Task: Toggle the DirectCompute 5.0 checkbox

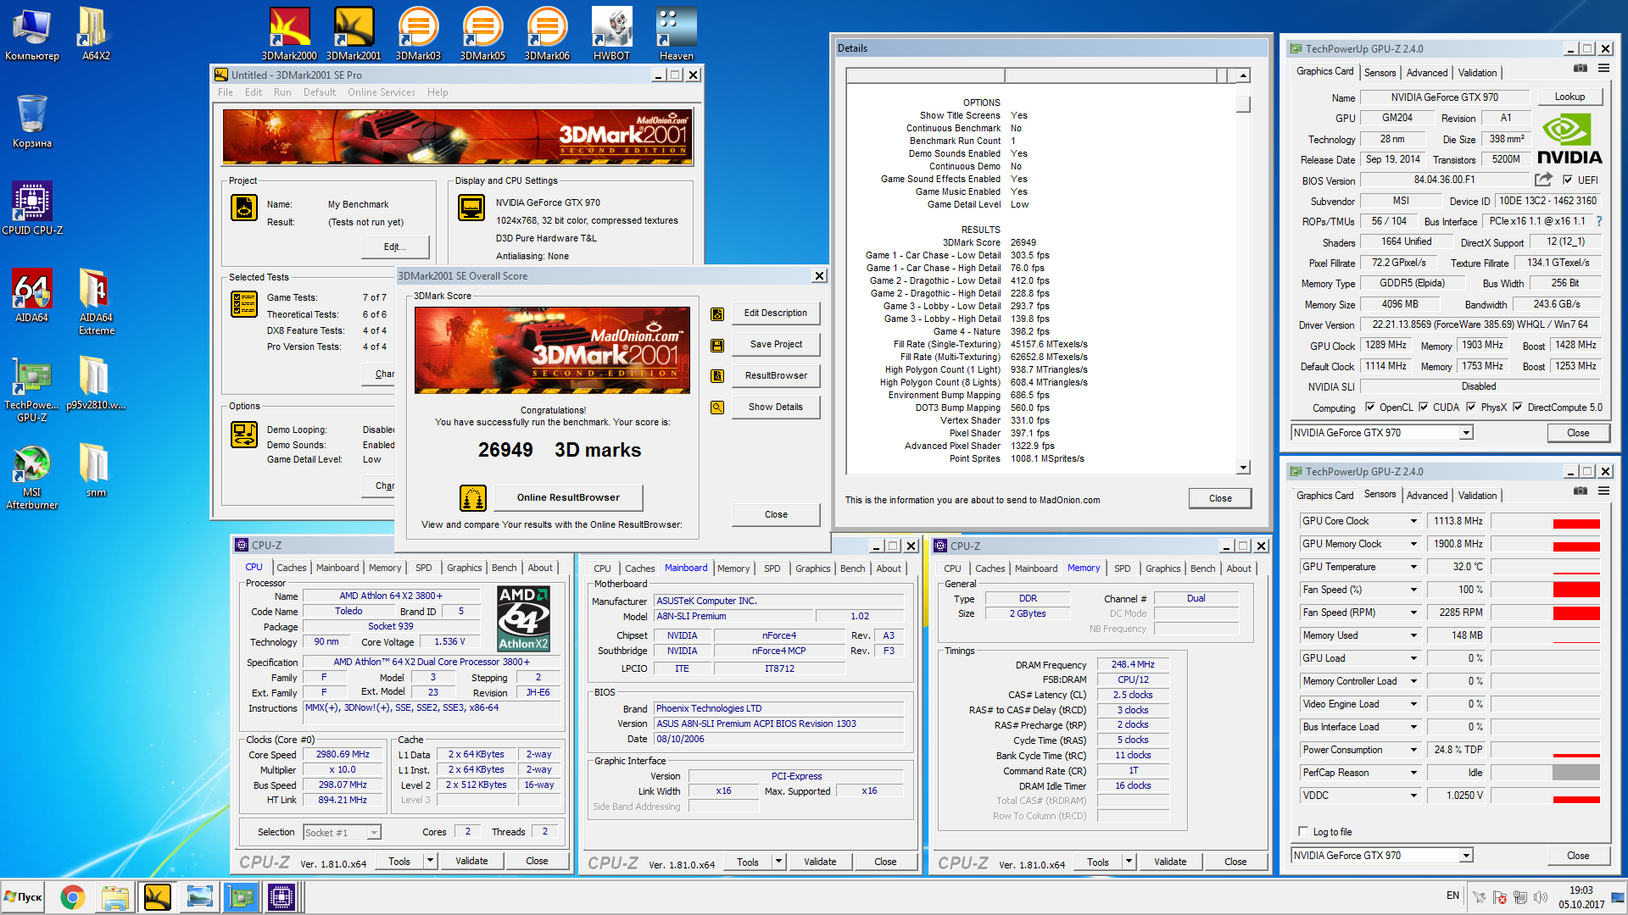Action: [x=1518, y=407]
